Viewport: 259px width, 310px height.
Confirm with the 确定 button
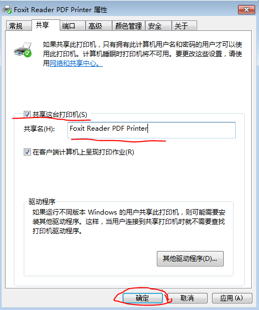(142, 298)
